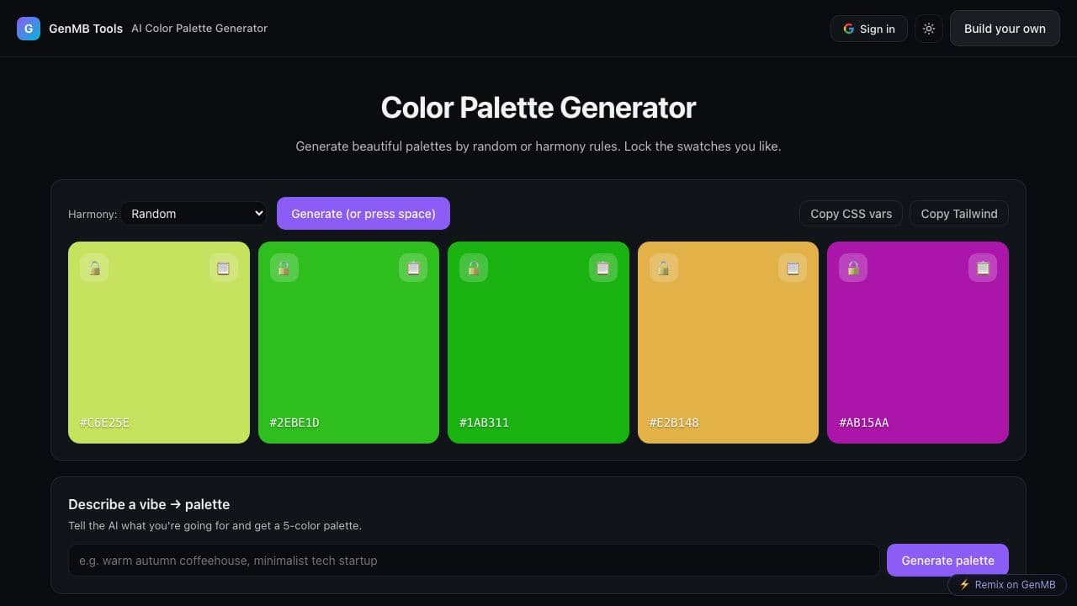Copy the #AB15AA color with clipboard icon

[983, 268]
